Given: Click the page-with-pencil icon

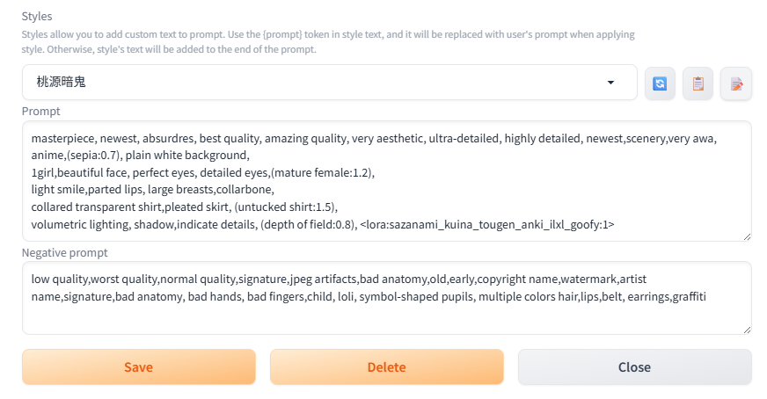Looking at the screenshot, I should pos(736,83).
